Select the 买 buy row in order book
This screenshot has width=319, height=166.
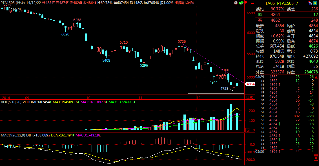[287, 20]
